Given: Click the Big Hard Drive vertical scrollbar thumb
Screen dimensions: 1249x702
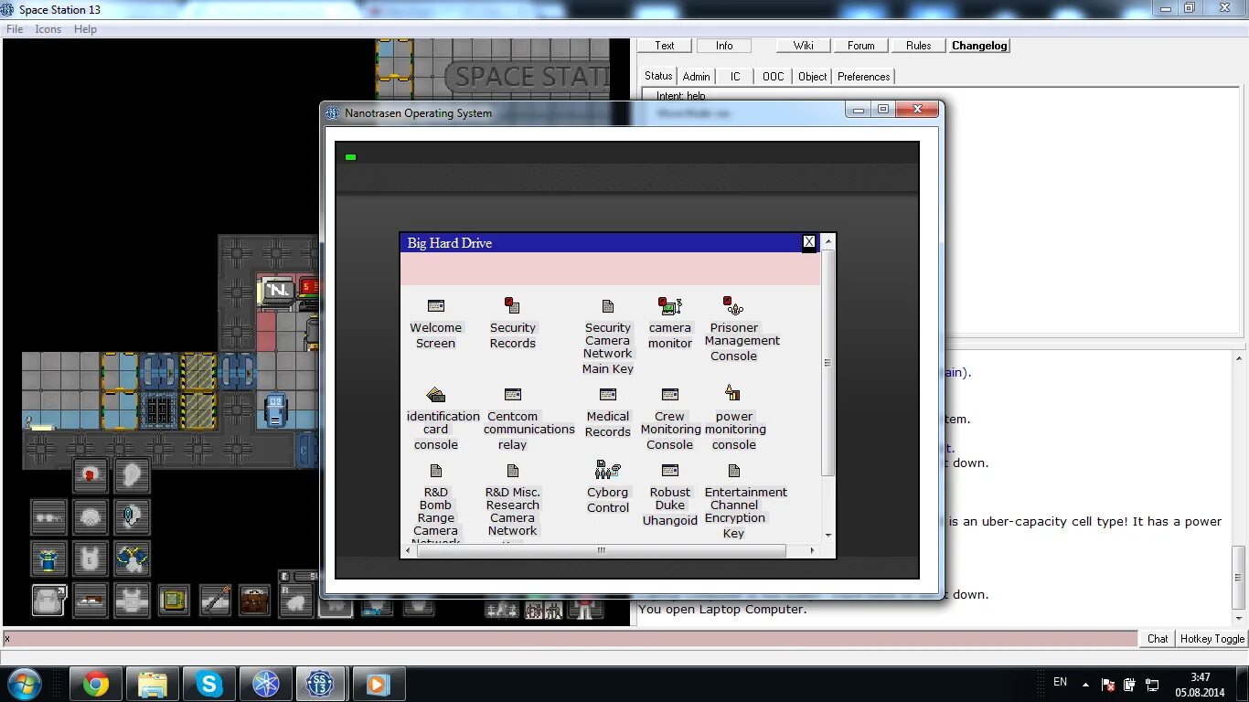Looking at the screenshot, I should 828,363.
